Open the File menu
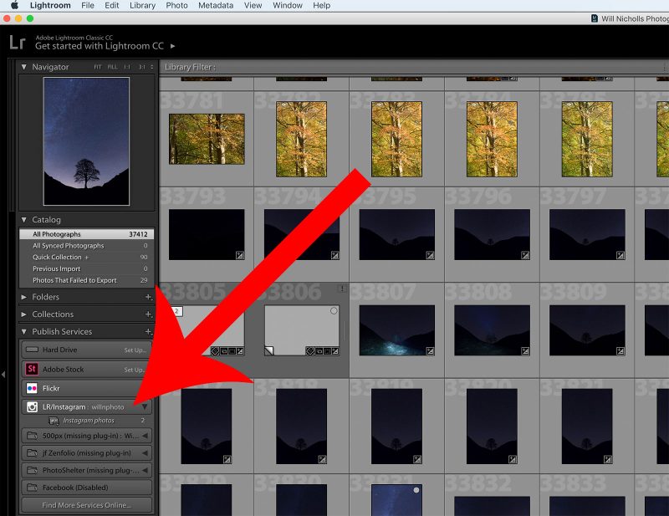Viewport: 669px width, 516px height. click(88, 6)
